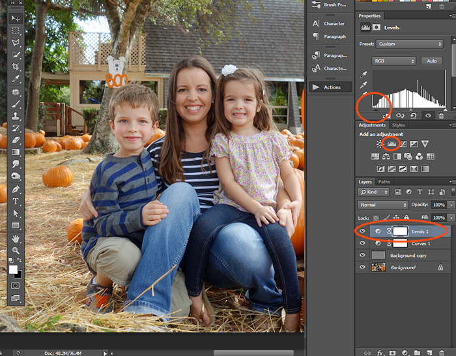Click the Auto levels button
The image size is (456, 356).
pyautogui.click(x=431, y=61)
